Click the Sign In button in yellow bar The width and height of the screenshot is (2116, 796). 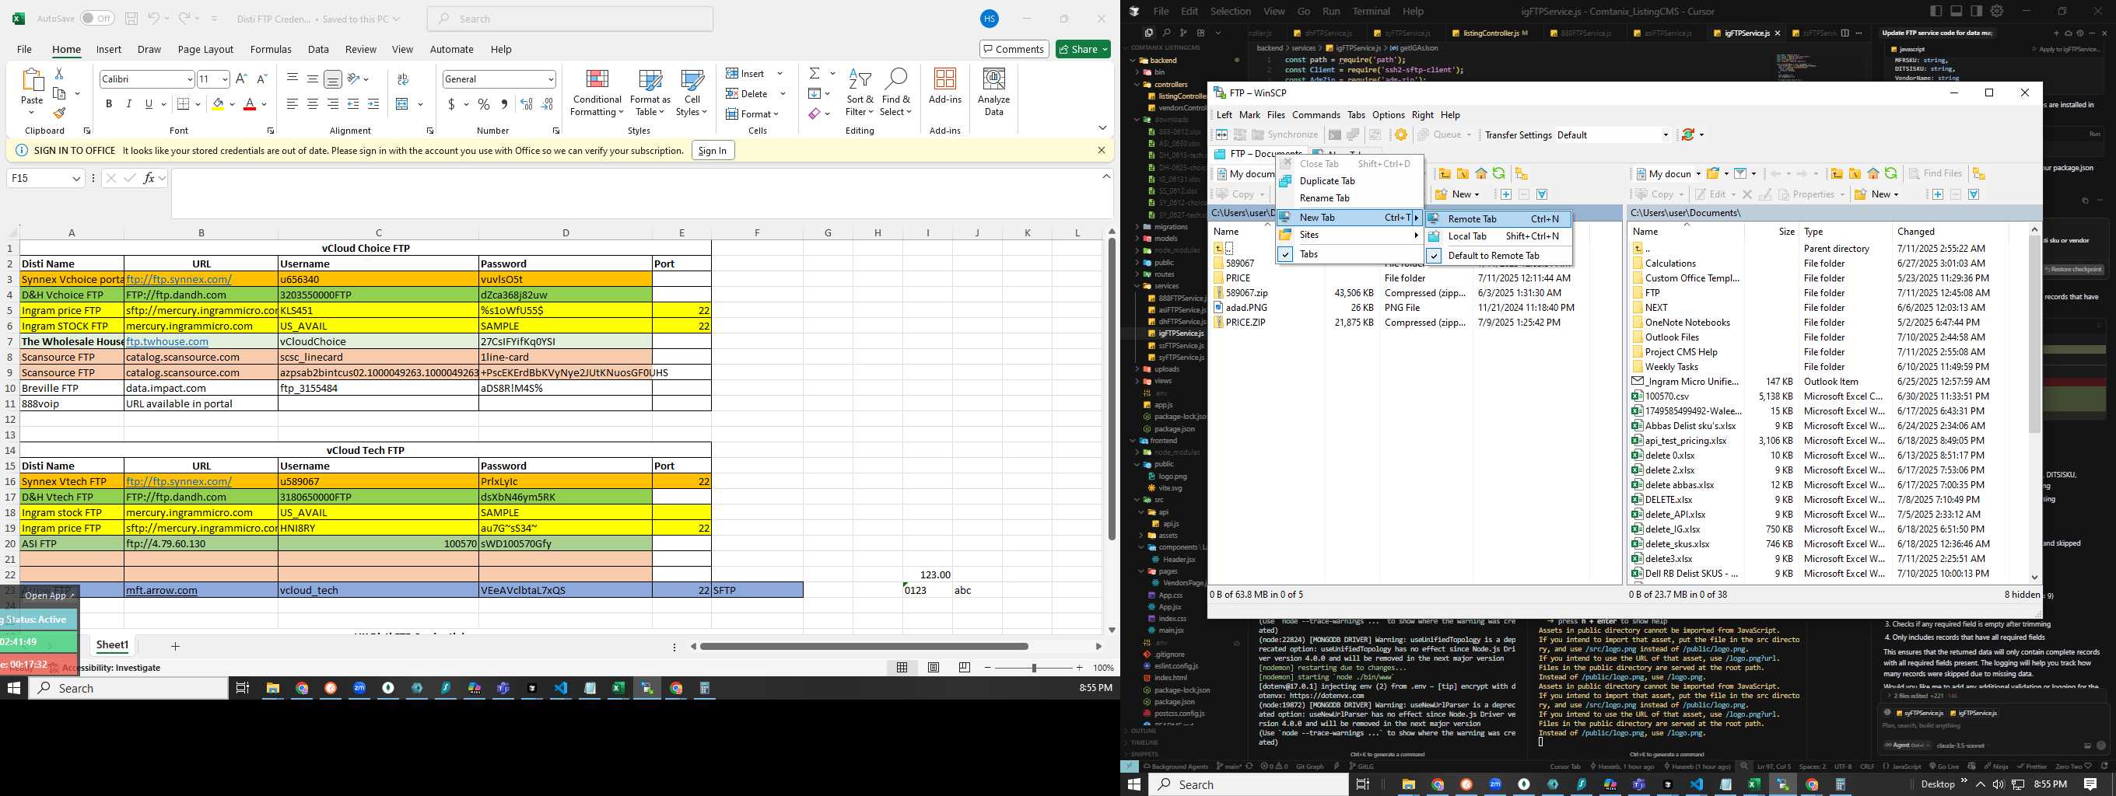click(x=712, y=150)
